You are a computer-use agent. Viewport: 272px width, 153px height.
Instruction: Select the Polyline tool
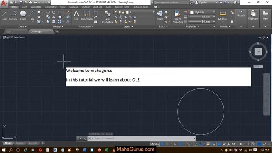pos(13,15)
